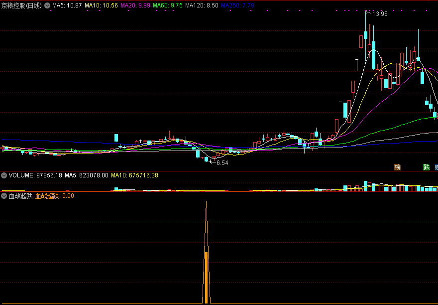Click the magenta MA20: 9.99 readout
Image resolution: width=438 pixels, height=305 pixels.
pos(135,5)
